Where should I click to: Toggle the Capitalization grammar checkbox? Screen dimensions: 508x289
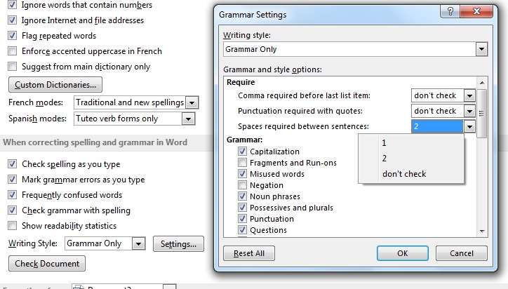(242, 152)
